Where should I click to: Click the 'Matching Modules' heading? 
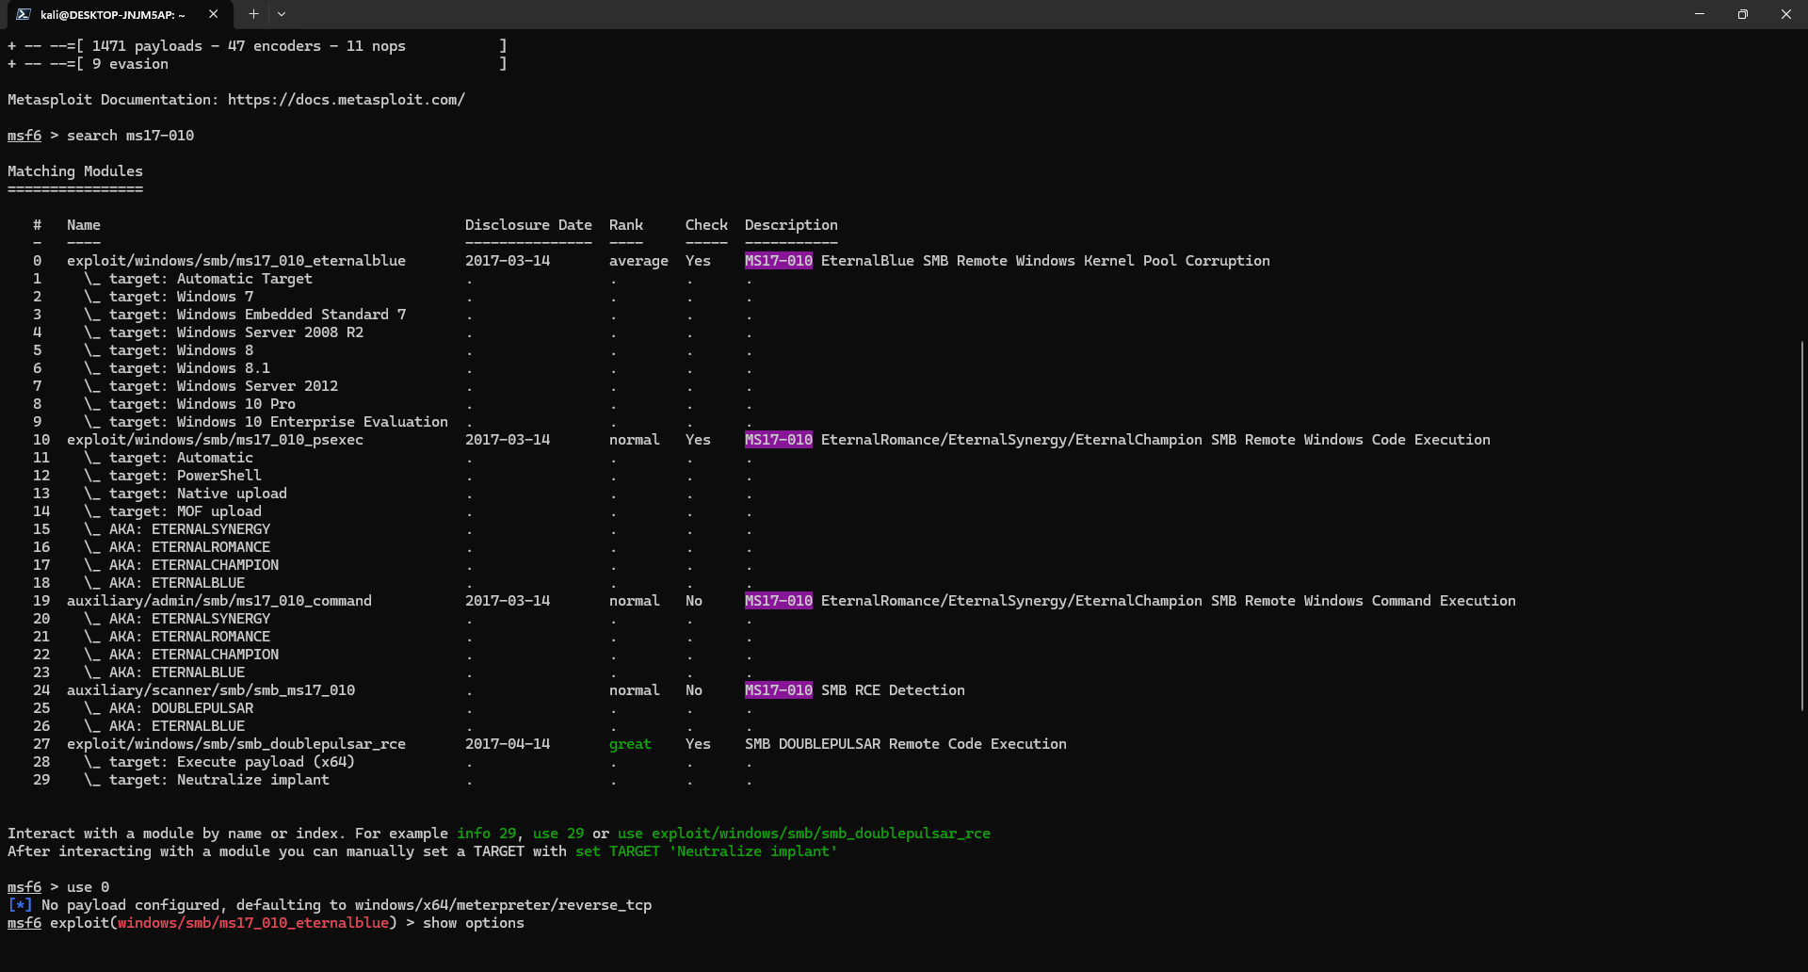pos(75,171)
